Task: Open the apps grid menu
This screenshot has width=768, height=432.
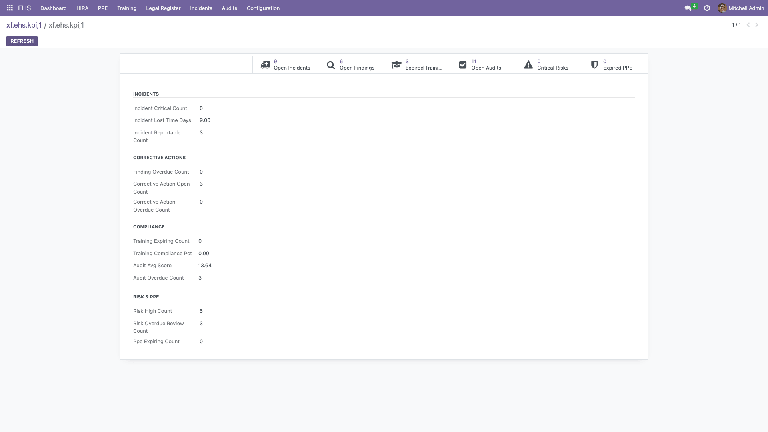Action: click(10, 8)
